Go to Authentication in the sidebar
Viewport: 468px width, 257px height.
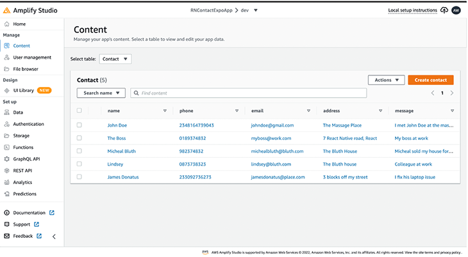[28, 124]
